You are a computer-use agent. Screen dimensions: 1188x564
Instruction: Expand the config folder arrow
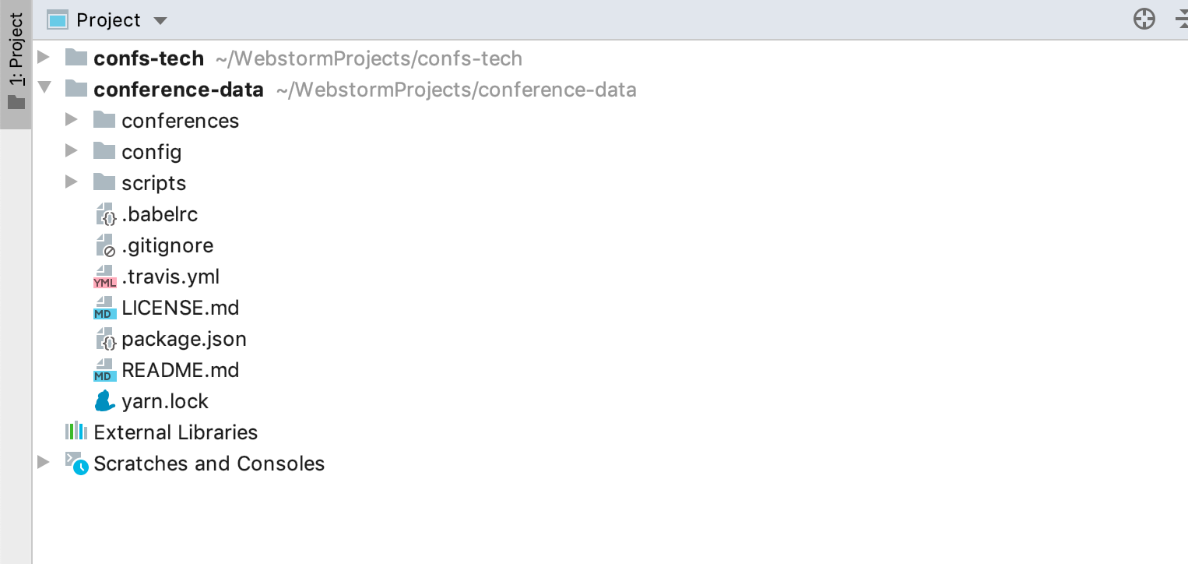click(72, 151)
